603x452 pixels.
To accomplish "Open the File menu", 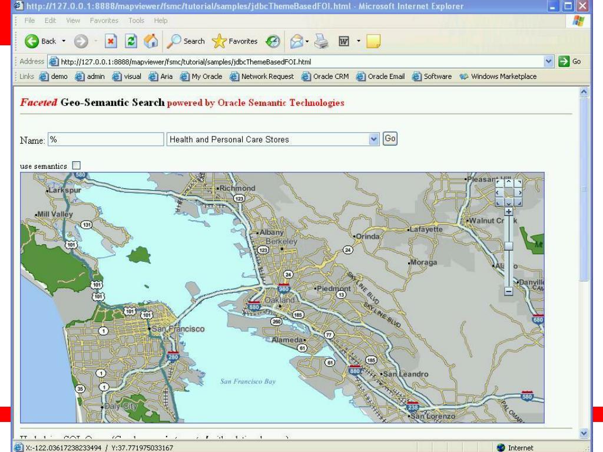I will point(29,21).
